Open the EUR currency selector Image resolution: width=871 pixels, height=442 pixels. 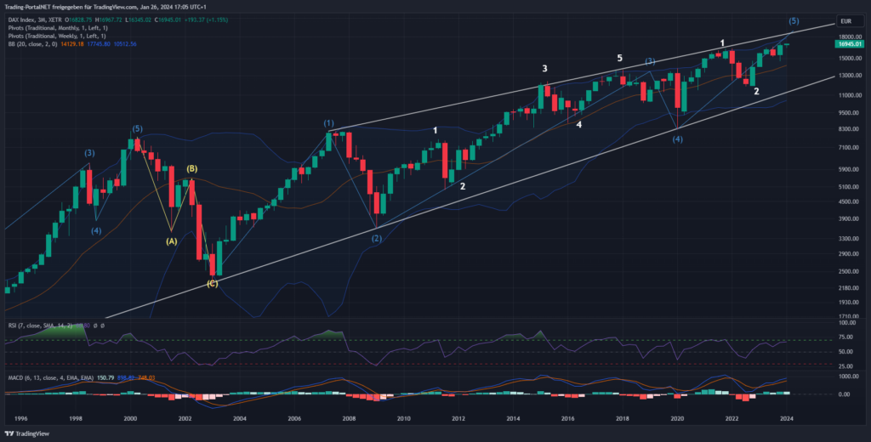click(846, 20)
